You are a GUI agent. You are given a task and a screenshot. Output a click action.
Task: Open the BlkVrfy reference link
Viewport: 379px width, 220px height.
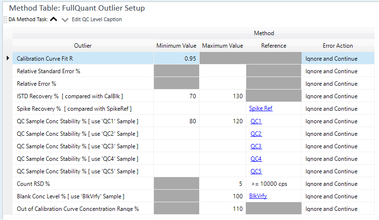point(258,196)
